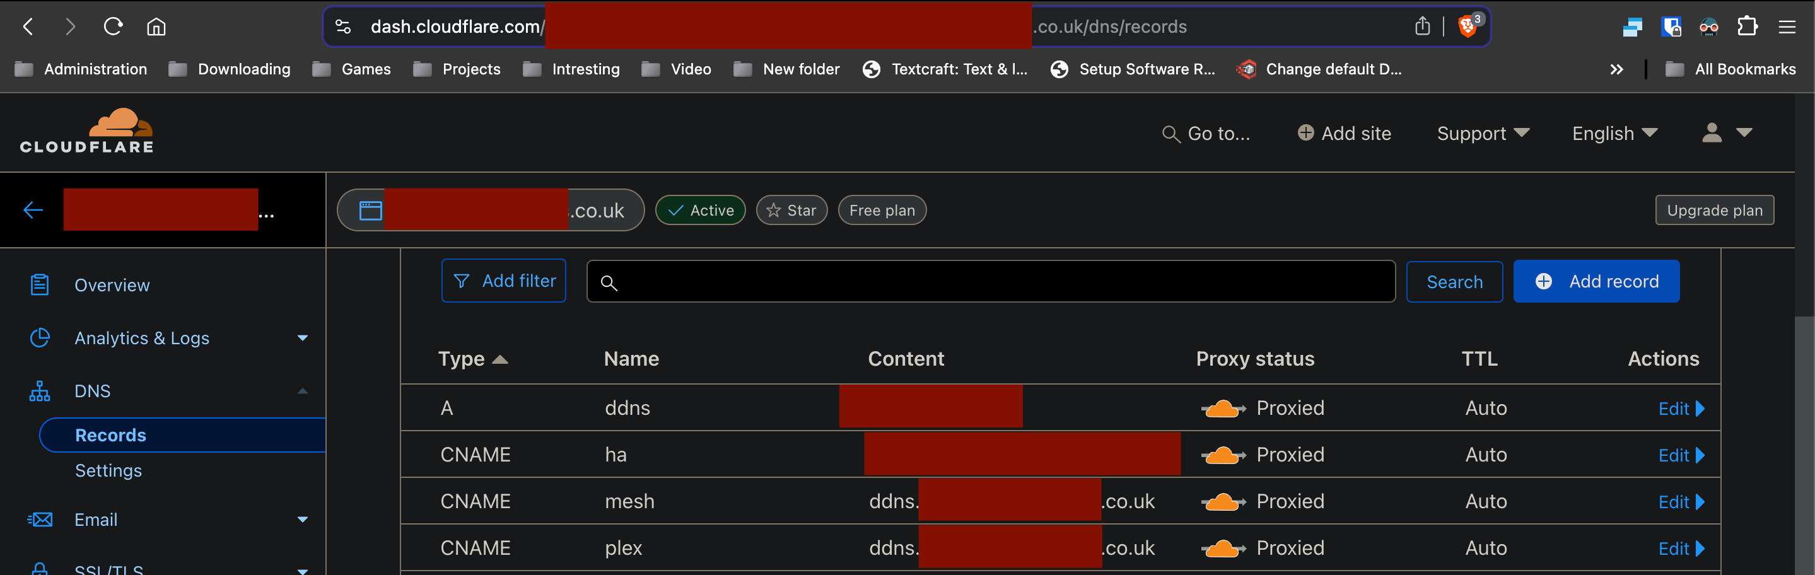Screen dimensions: 1815x575
Task: Show hidden bookmarks with the double chevron
Action: pyautogui.click(x=1616, y=69)
